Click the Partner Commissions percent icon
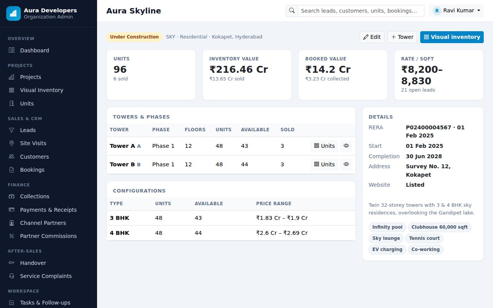 click(12, 236)
